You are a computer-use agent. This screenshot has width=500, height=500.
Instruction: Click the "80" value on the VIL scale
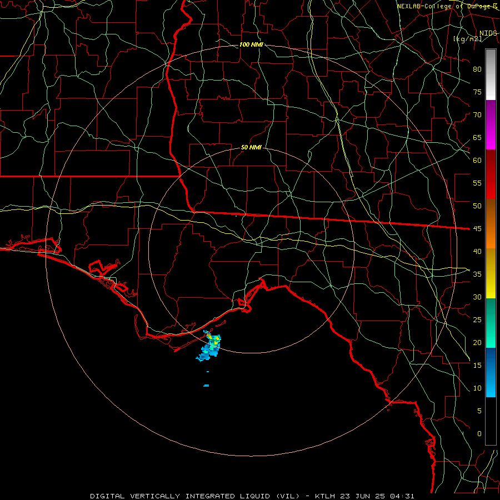(477, 69)
